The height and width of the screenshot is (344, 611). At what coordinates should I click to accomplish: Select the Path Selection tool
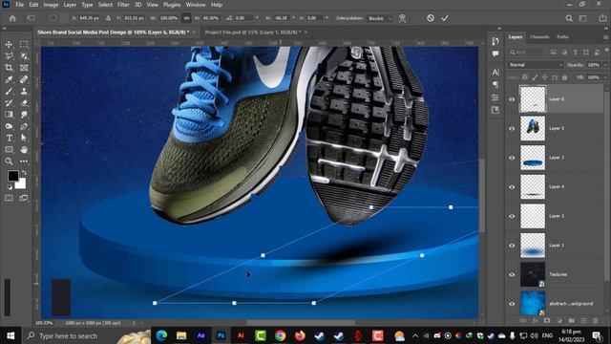[x=24, y=138]
